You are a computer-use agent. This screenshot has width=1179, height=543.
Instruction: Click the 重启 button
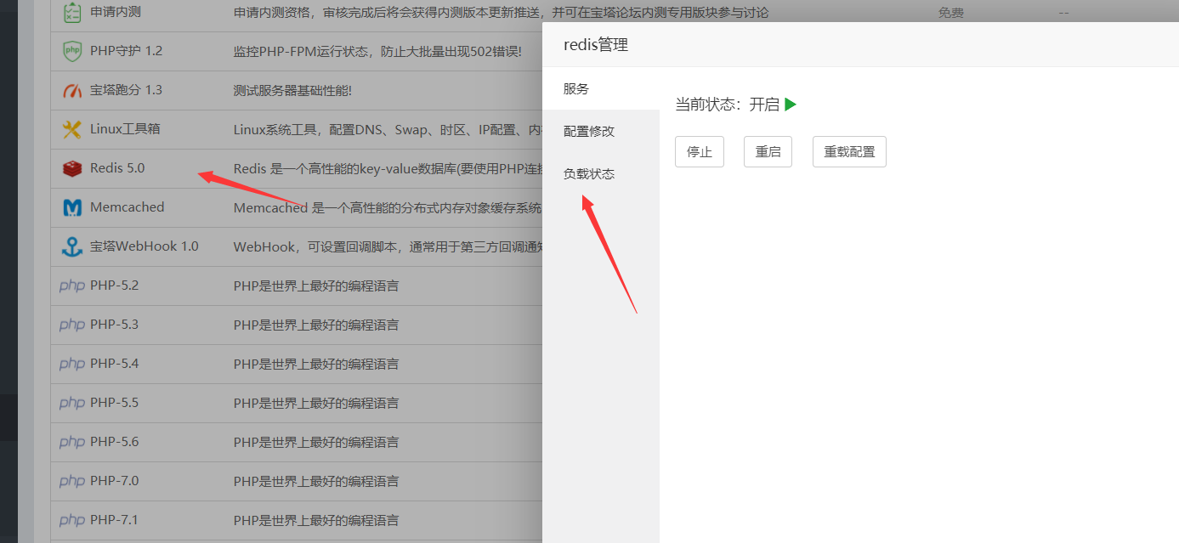click(768, 151)
